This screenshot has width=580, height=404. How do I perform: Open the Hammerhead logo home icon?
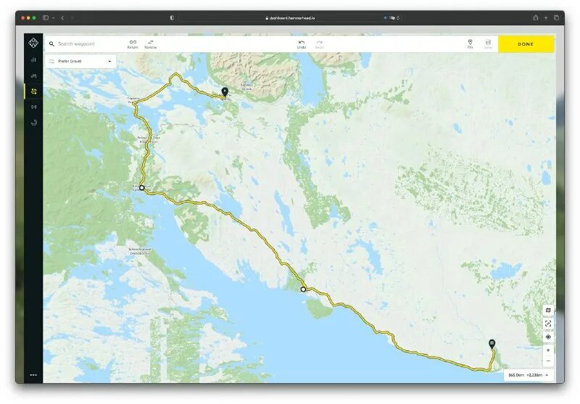click(33, 43)
